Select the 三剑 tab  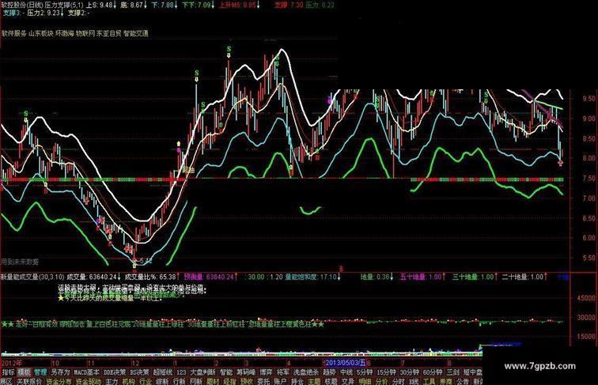(452, 372)
